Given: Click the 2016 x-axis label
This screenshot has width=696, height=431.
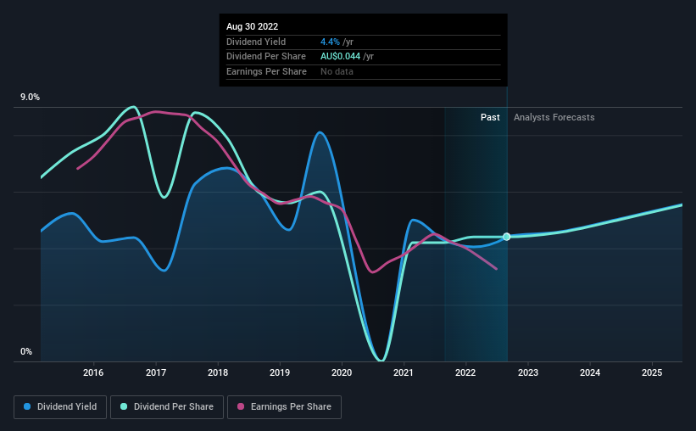Looking at the screenshot, I should (93, 372).
